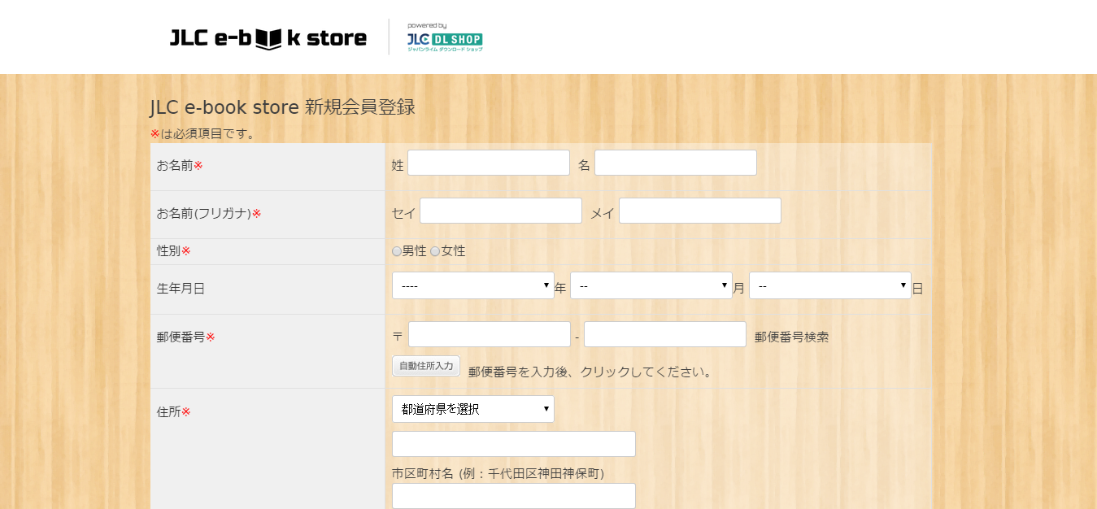Viewport: 1097px width, 509px height.
Task: Click the 住所 label
Action: 174,412
